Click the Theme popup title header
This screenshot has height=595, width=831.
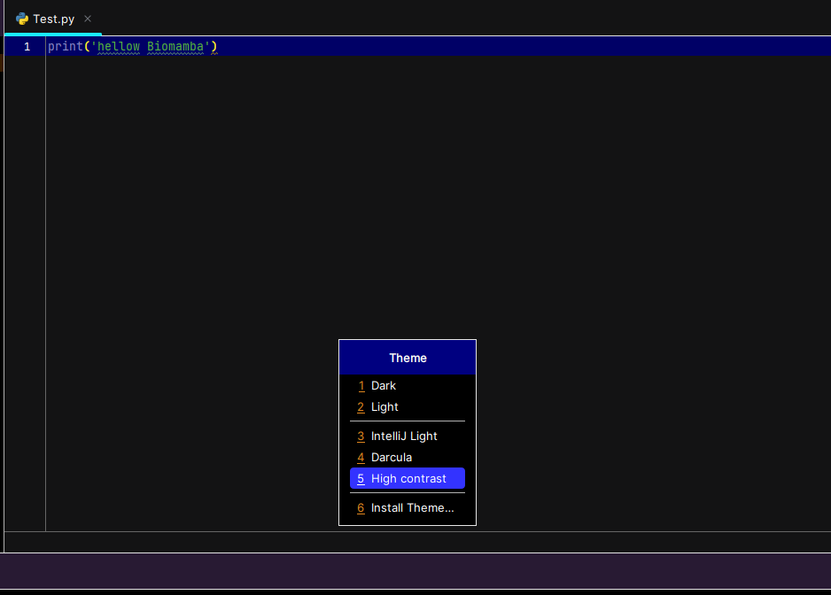click(x=408, y=359)
